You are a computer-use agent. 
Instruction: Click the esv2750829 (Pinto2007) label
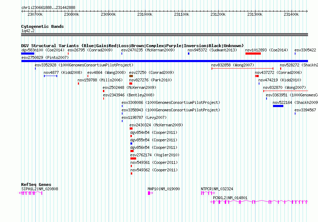[x=45, y=57]
